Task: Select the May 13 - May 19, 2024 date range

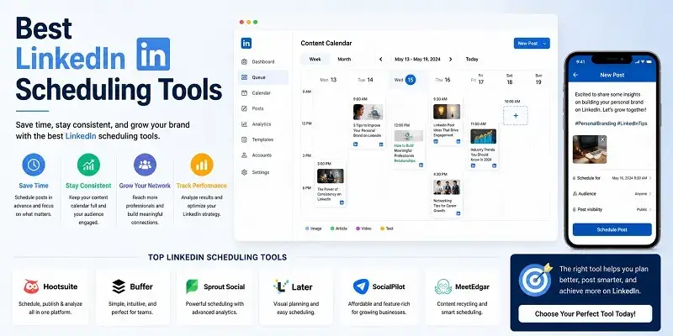Action: (x=416, y=59)
